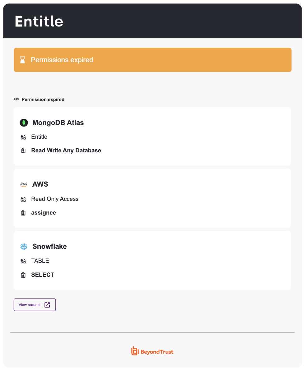Click role badge icon beside SELECT
This screenshot has height=380, width=305.
[x=23, y=275]
